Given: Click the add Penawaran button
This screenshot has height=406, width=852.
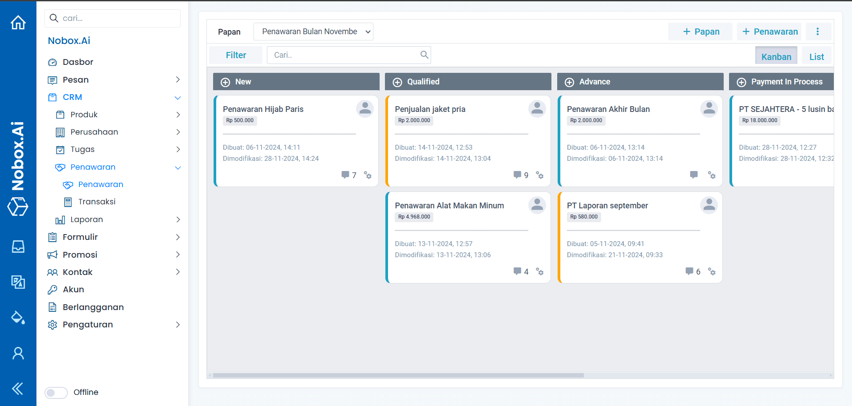Looking at the screenshot, I should [x=769, y=32].
